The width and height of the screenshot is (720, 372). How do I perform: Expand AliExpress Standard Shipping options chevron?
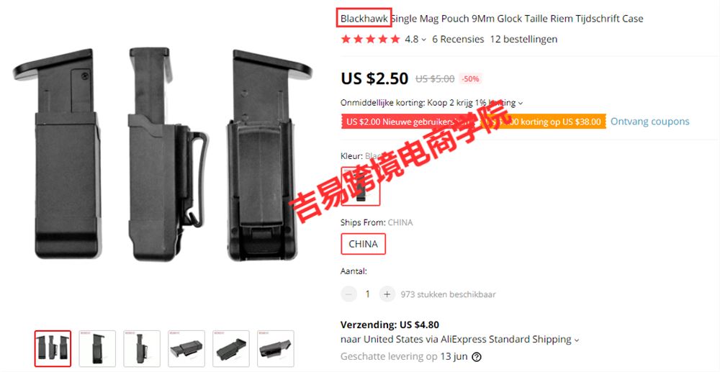[576, 340]
